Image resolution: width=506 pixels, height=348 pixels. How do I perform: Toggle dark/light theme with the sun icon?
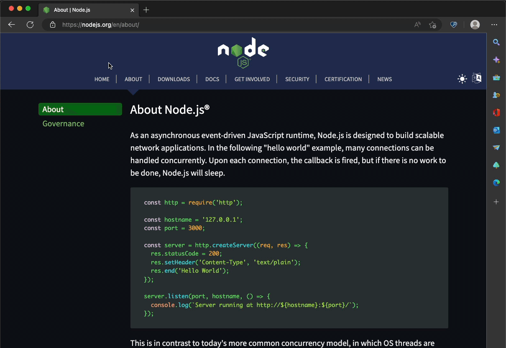pos(462,78)
